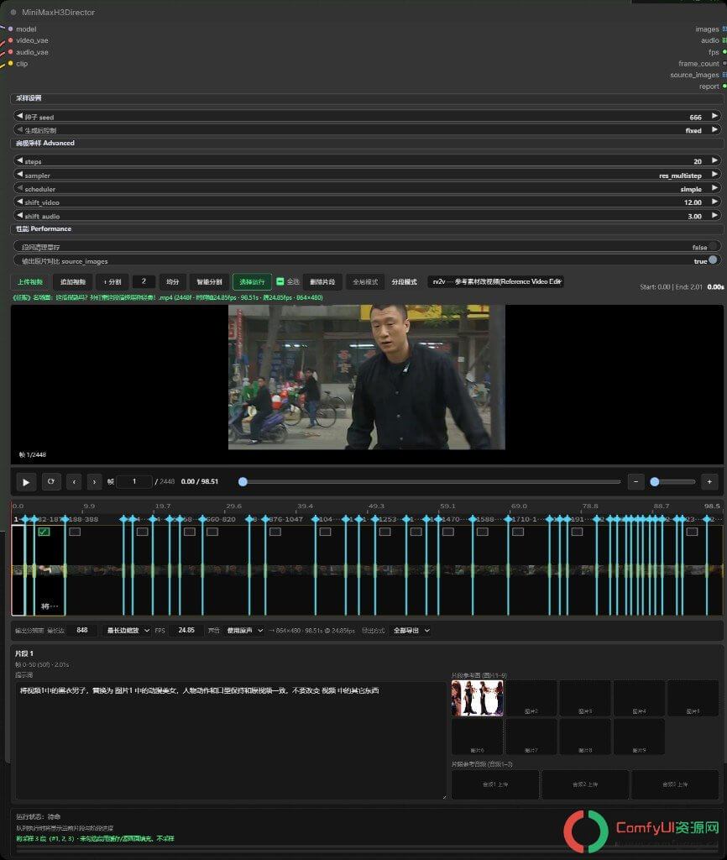Open the export mode dropdown
Image resolution: width=727 pixels, height=860 pixels.
[411, 630]
